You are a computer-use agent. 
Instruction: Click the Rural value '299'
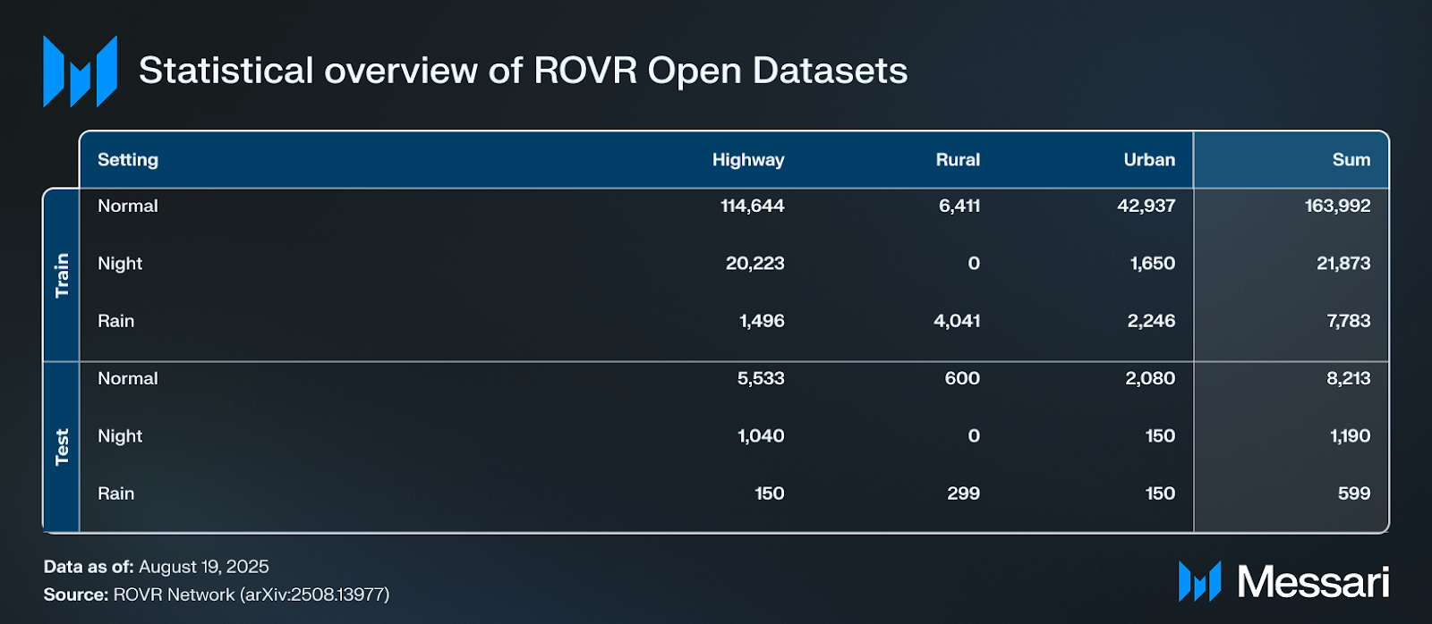coord(964,493)
